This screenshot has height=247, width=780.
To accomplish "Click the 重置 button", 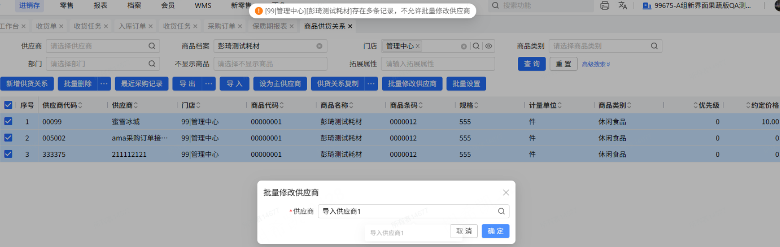I will pos(563,64).
